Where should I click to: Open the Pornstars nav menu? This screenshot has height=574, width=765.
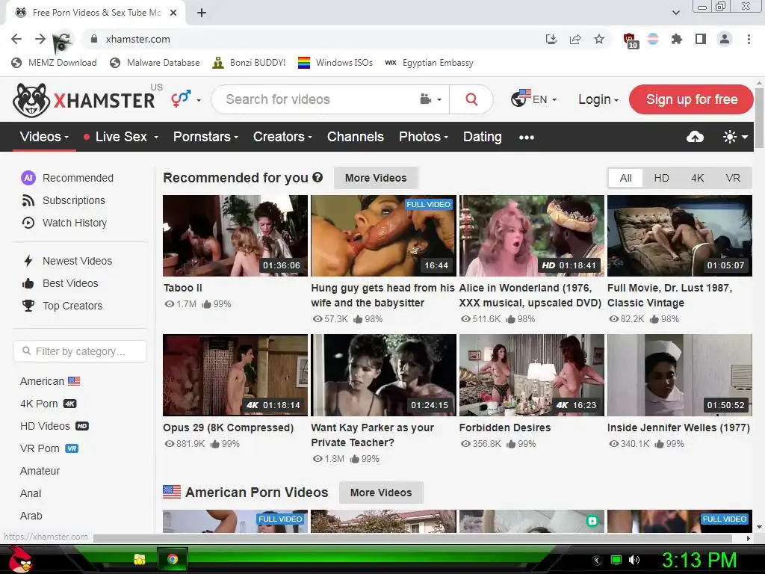click(x=205, y=137)
